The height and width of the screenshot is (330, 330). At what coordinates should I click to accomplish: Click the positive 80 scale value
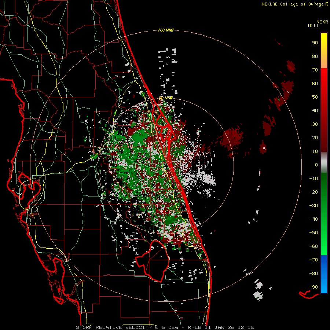[x=315, y=56]
